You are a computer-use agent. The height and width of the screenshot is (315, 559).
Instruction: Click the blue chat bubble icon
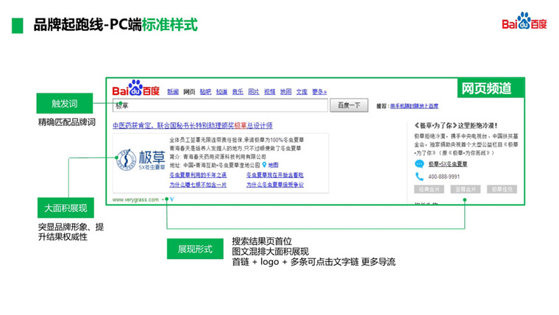[x=419, y=163]
